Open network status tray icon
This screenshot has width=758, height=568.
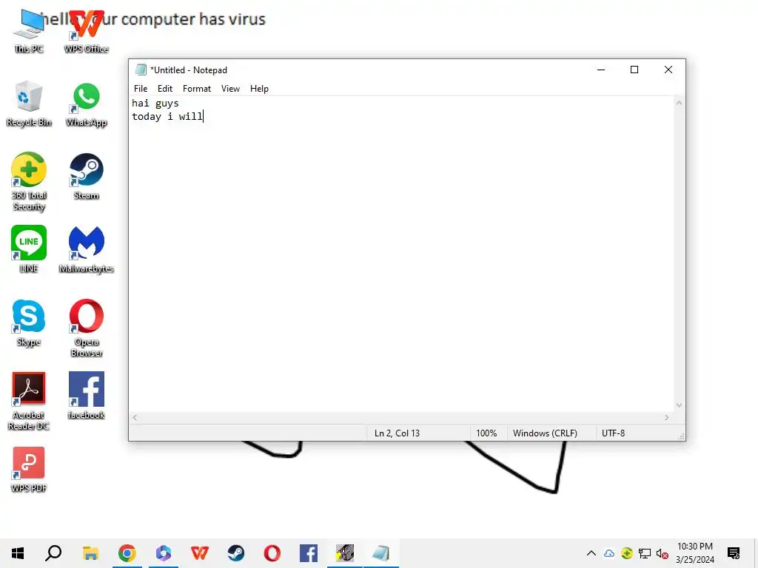645,553
